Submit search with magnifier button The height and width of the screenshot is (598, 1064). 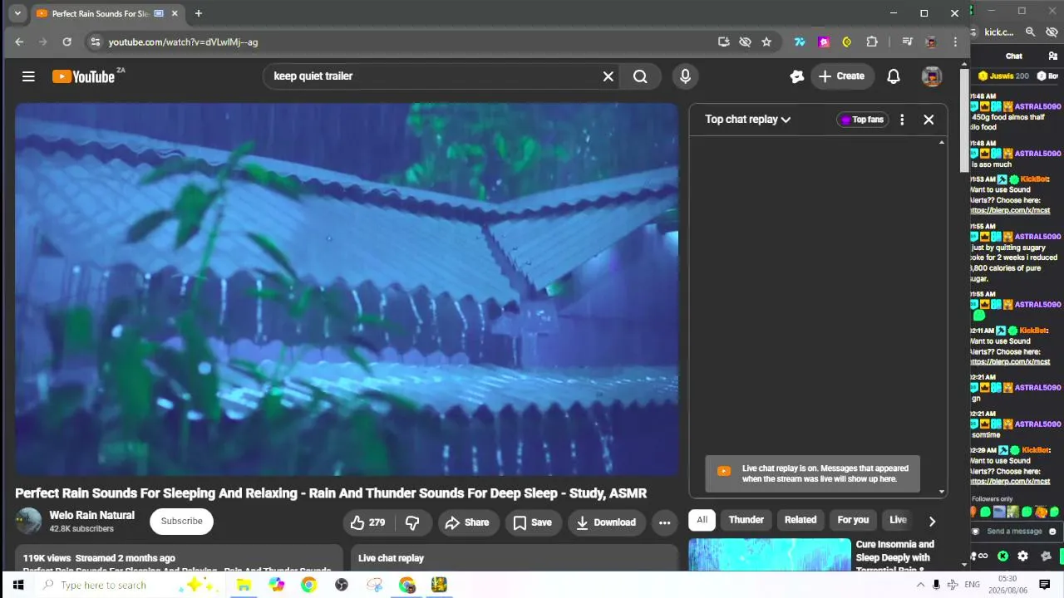coord(640,76)
